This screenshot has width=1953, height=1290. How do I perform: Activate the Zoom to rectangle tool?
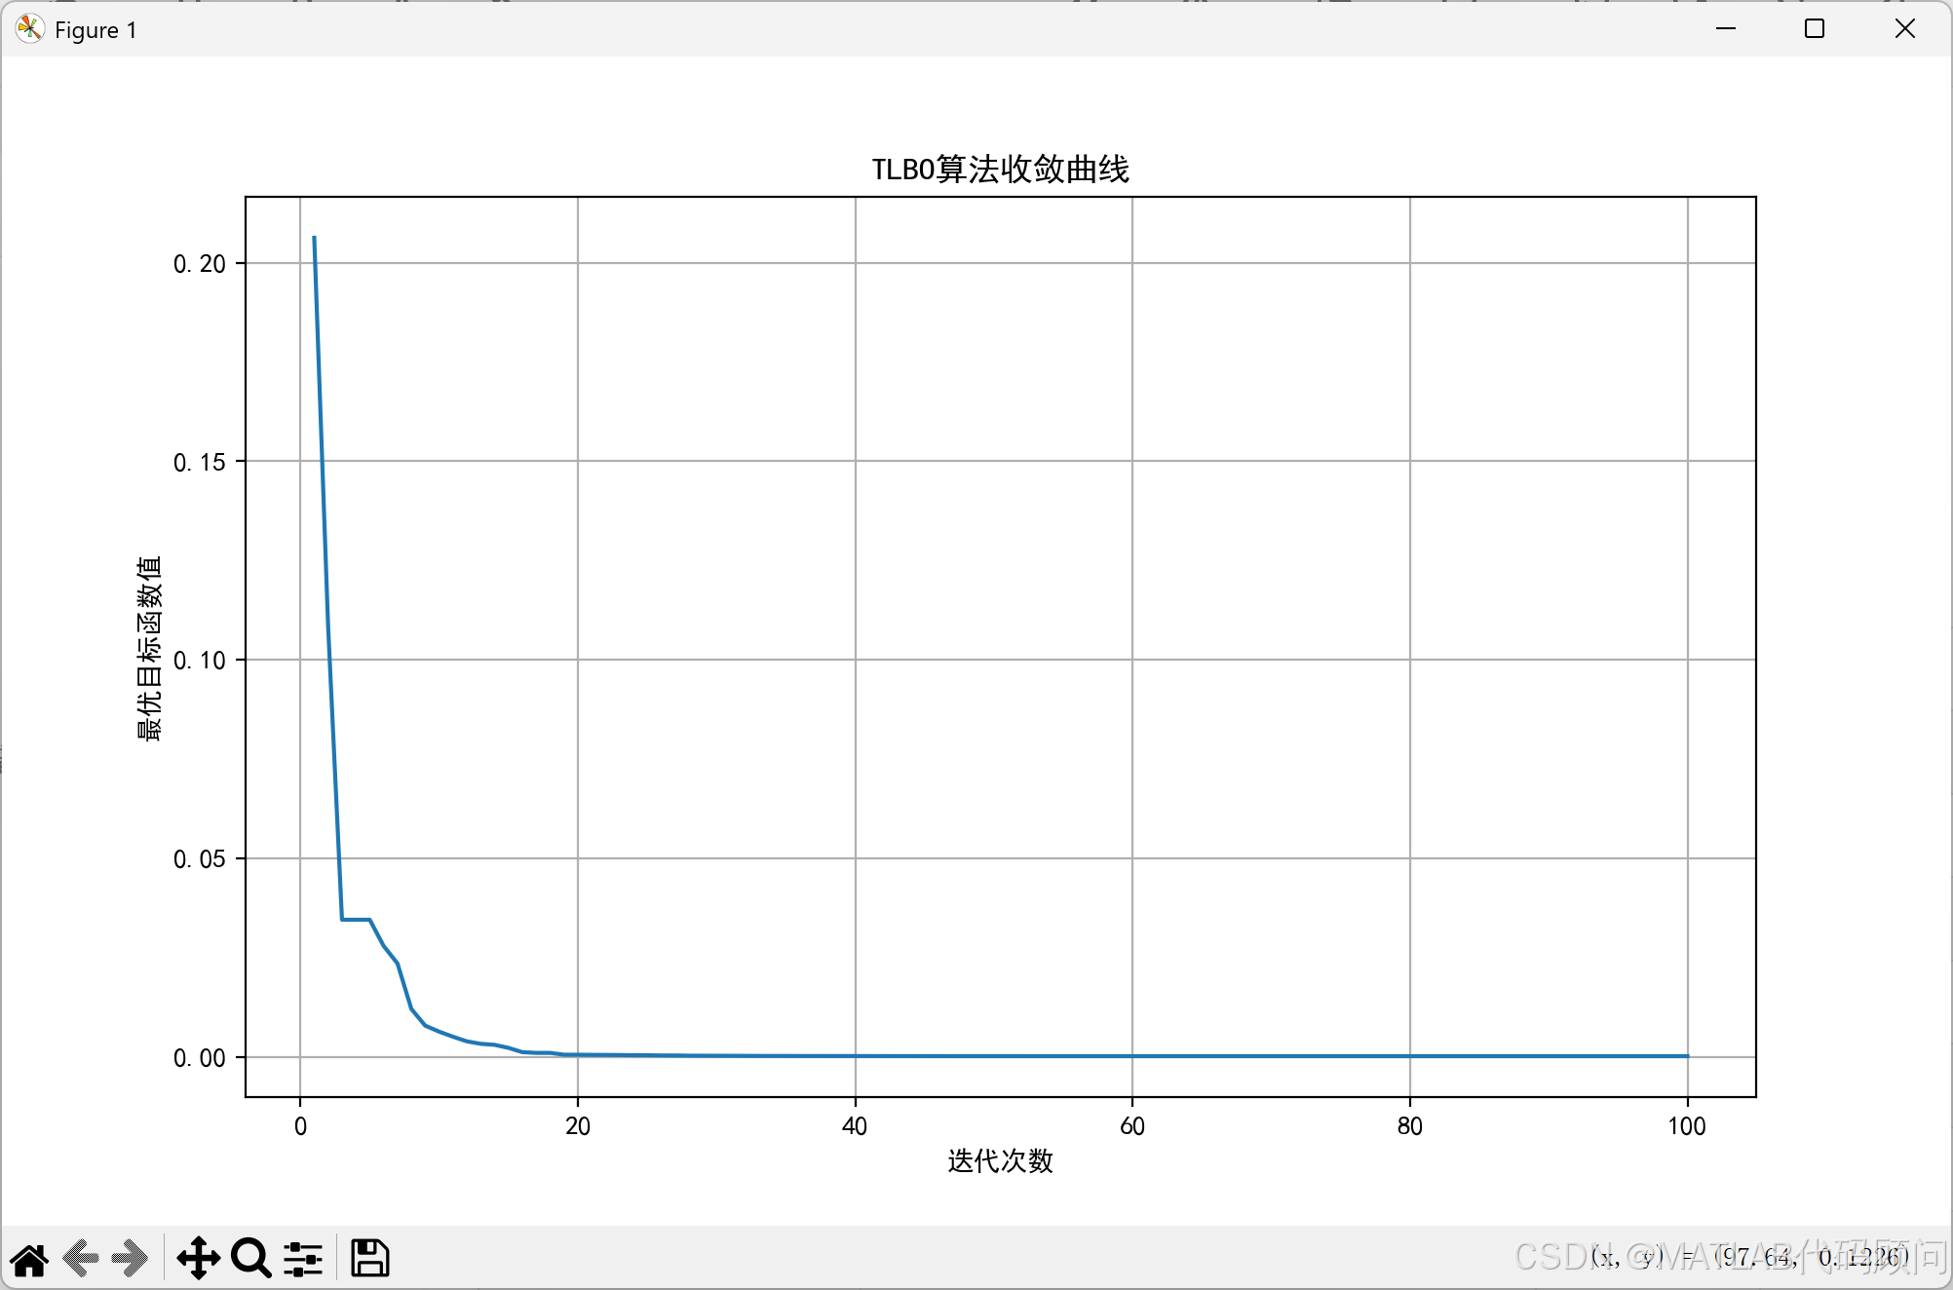(251, 1259)
